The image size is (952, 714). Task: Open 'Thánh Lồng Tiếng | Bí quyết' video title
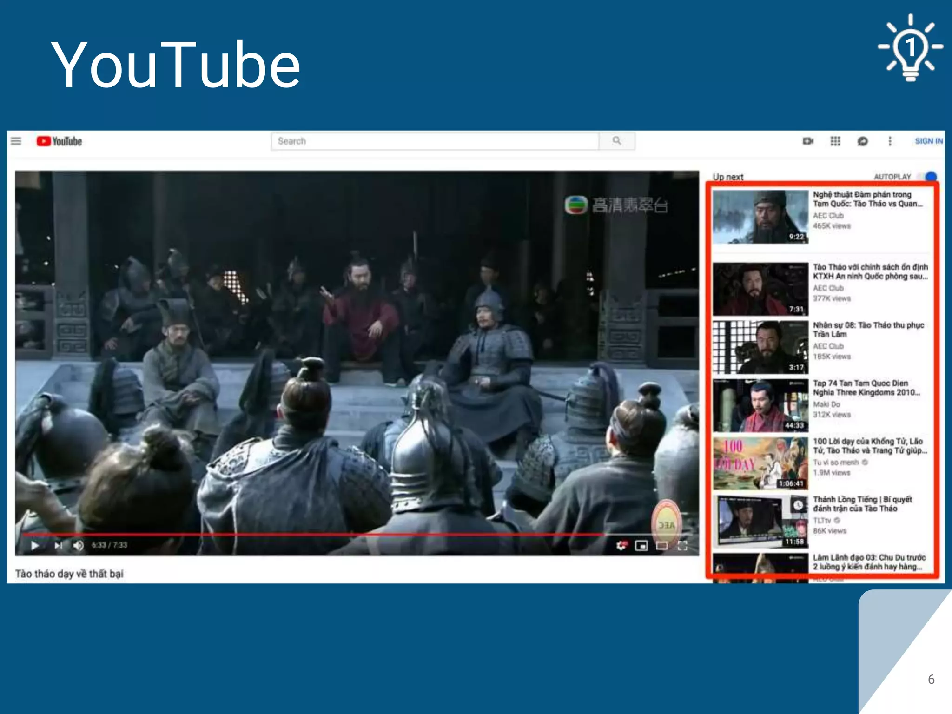coord(862,504)
